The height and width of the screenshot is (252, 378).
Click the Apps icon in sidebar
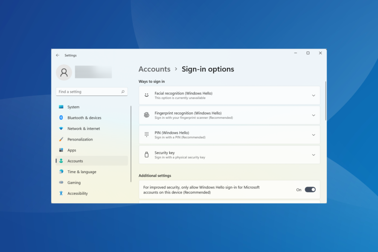61,150
